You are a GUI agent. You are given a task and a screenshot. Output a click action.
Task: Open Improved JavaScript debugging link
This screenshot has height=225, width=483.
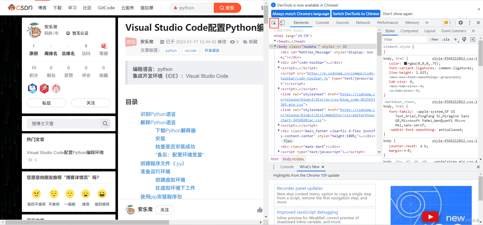coord(307,212)
